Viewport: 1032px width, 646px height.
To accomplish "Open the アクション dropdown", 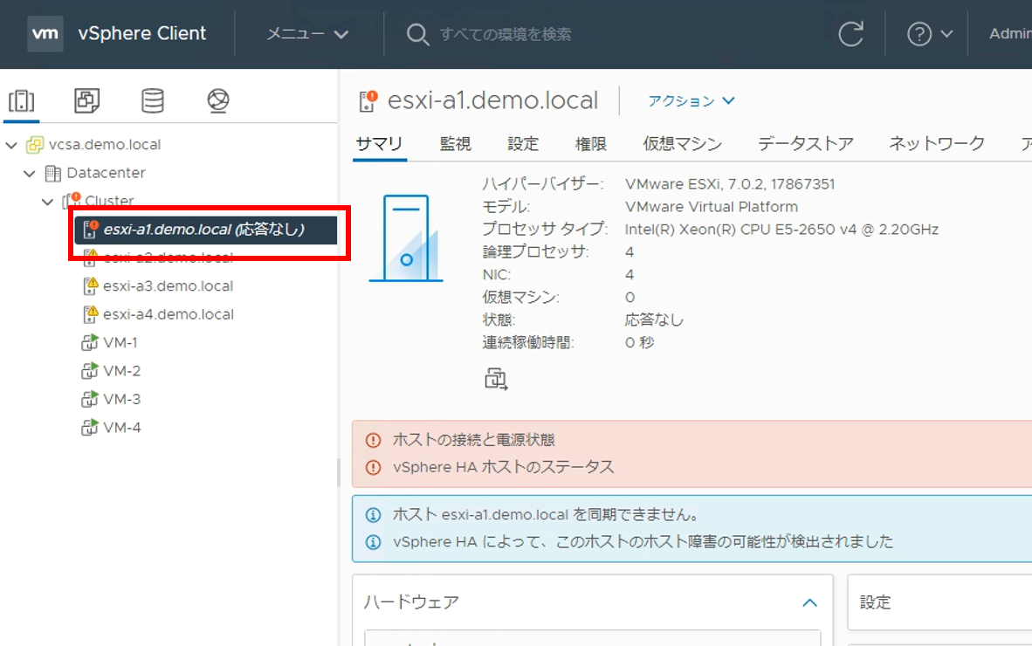I will point(691,100).
